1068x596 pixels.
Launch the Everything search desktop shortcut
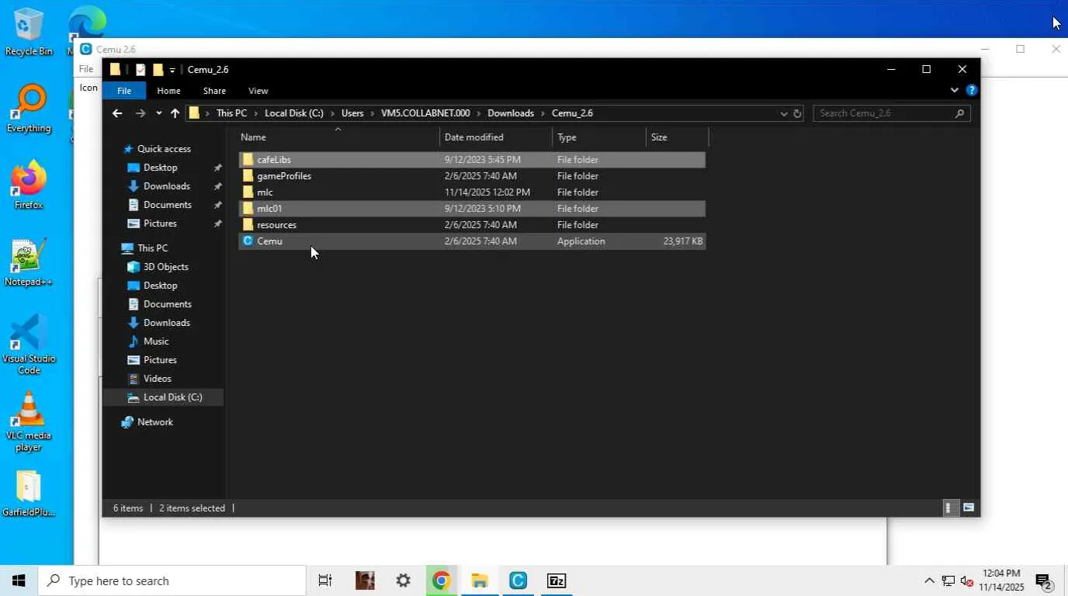29,109
